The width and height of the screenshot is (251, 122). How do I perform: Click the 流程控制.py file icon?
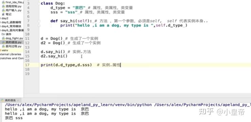click(3, 6)
